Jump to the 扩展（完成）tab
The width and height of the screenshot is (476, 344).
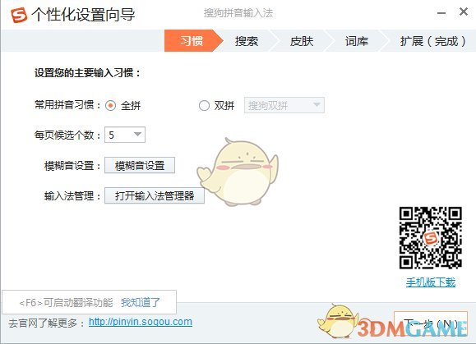click(x=433, y=41)
